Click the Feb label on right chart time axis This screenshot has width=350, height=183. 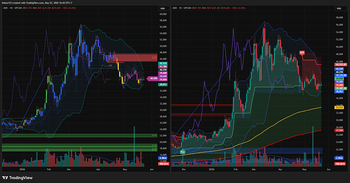235,169
